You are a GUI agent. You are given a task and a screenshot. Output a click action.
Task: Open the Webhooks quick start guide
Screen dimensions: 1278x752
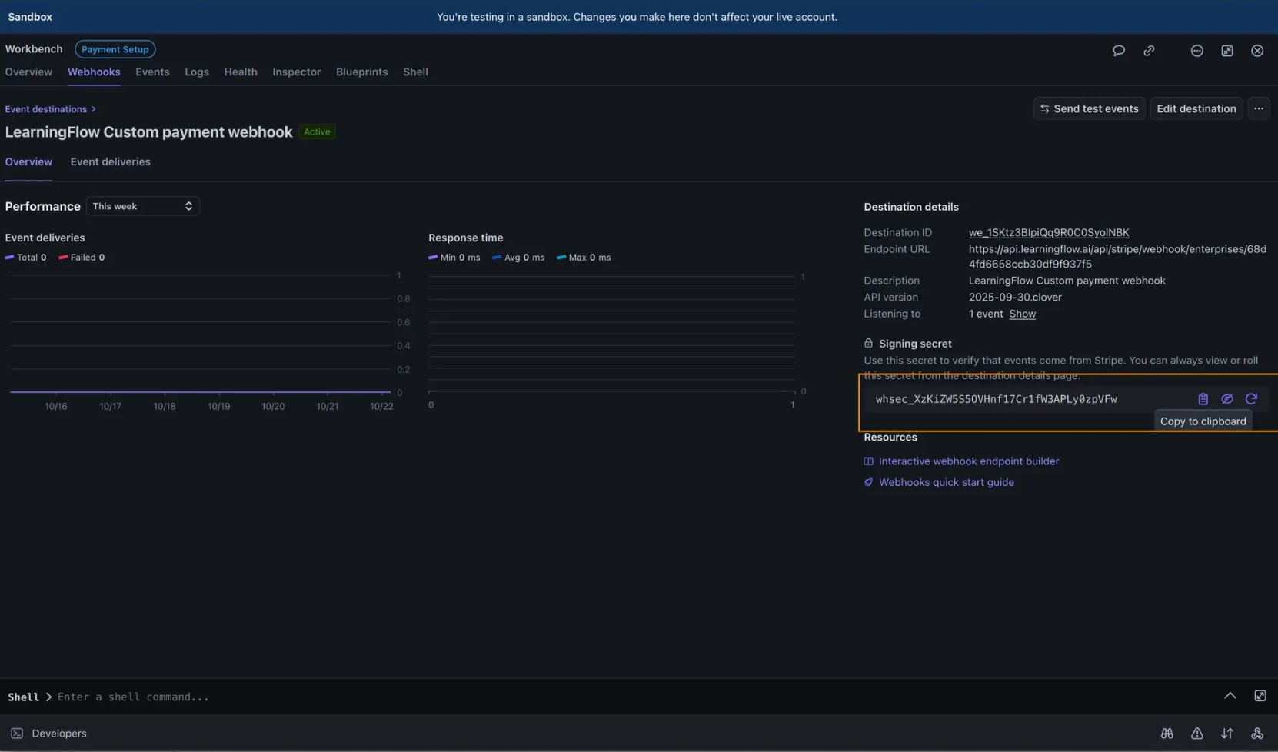[x=946, y=481]
